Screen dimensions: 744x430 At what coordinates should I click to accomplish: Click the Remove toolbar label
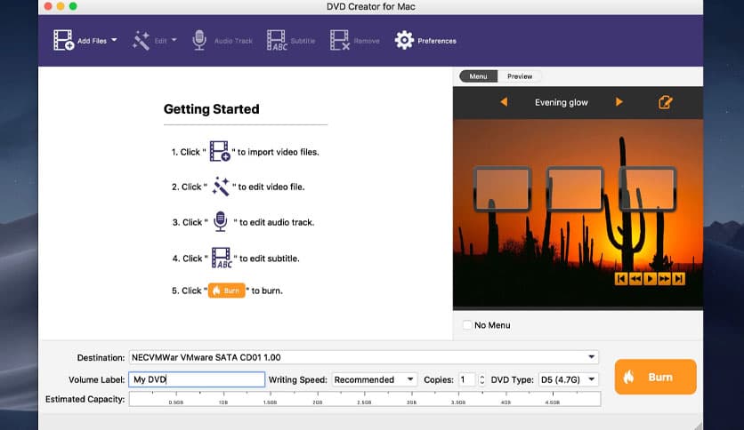point(367,41)
